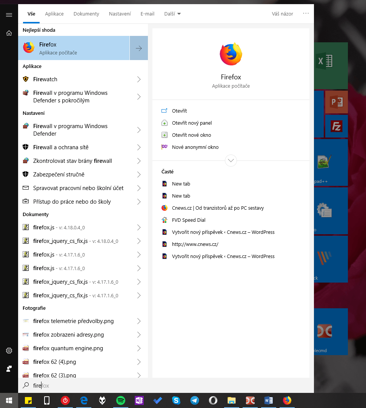Expand more Firefox actions with the round chevron
Viewport: 366px width, 408px height.
[x=231, y=161]
